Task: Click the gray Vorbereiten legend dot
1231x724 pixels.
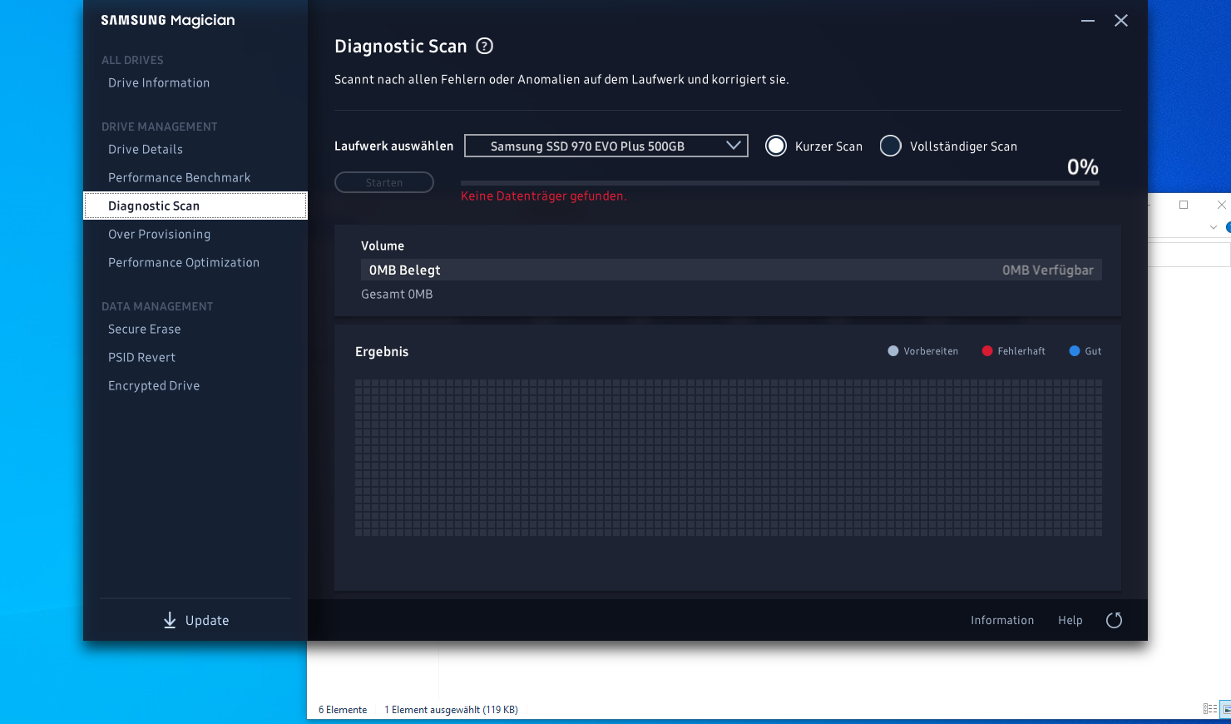Action: click(x=893, y=351)
